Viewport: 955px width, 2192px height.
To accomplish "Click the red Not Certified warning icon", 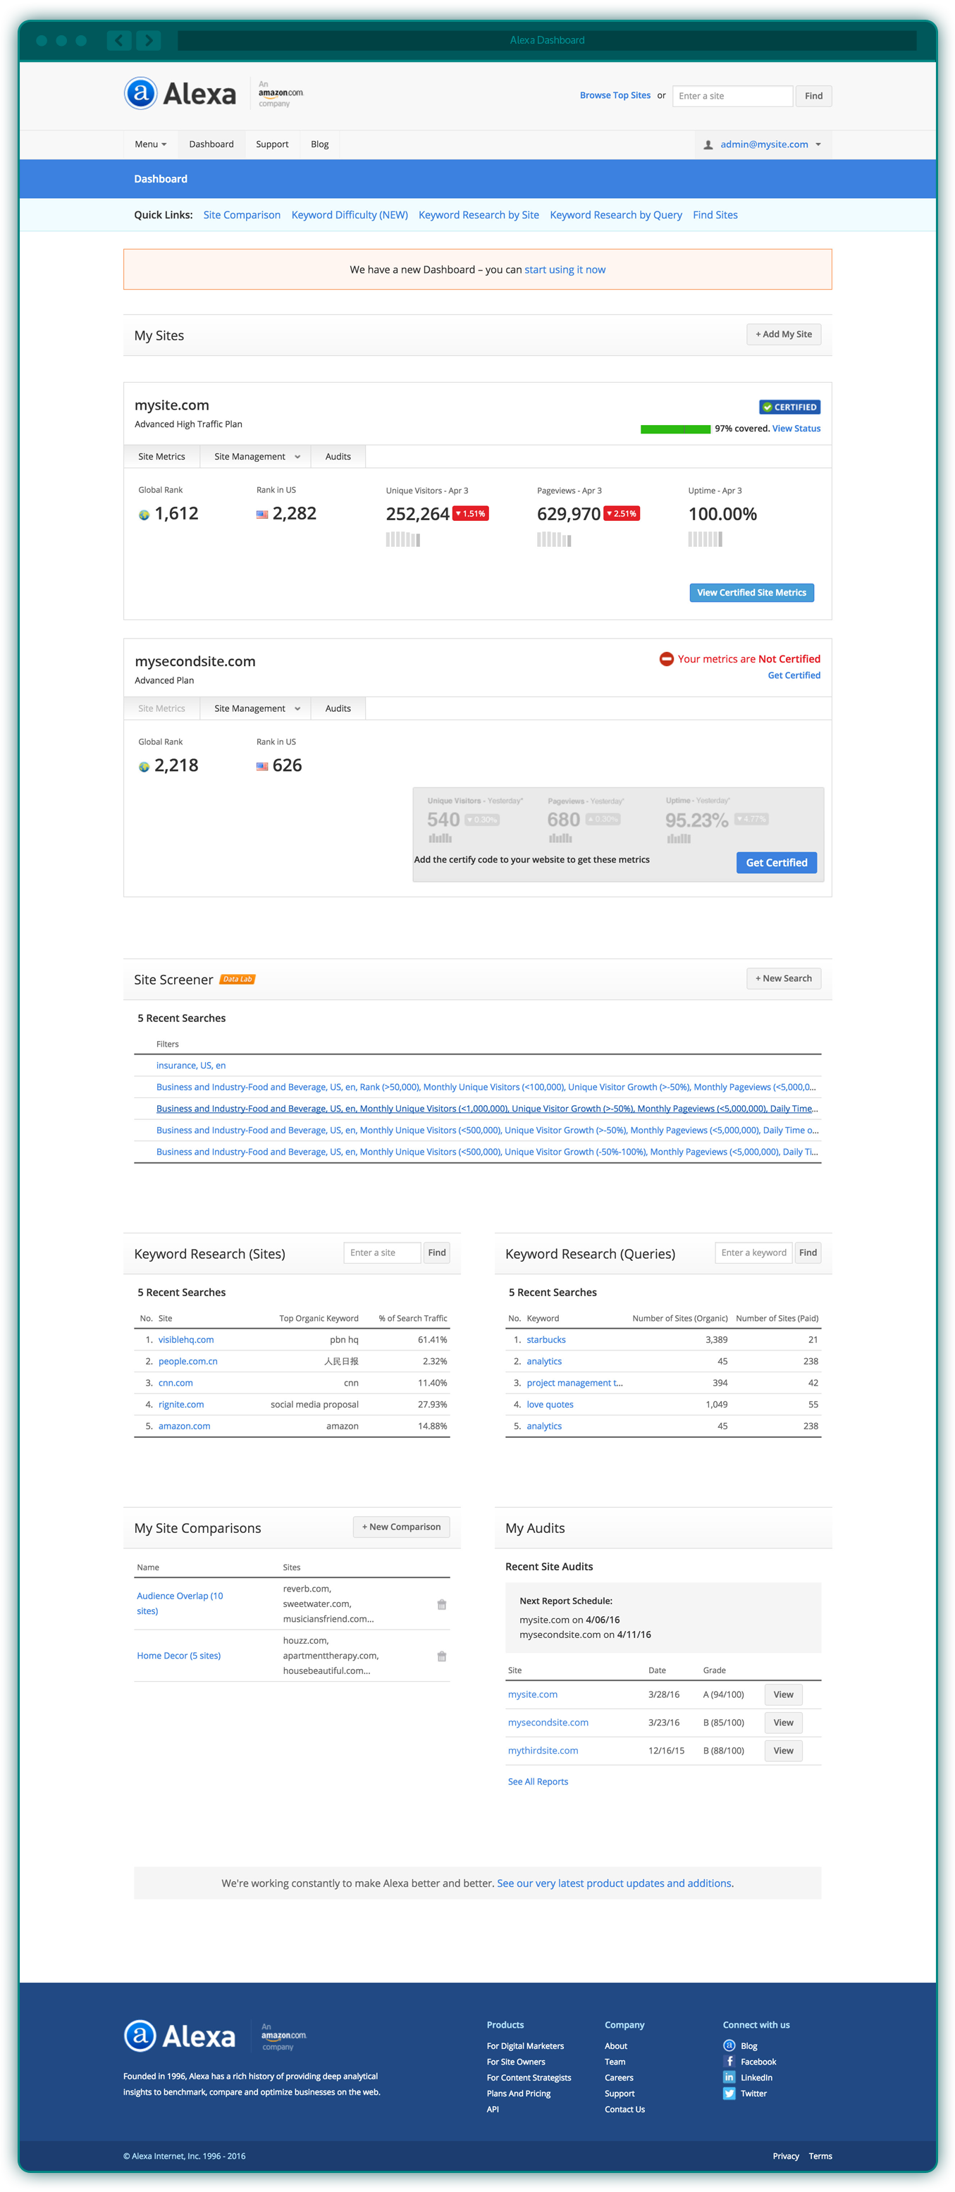I will [667, 658].
